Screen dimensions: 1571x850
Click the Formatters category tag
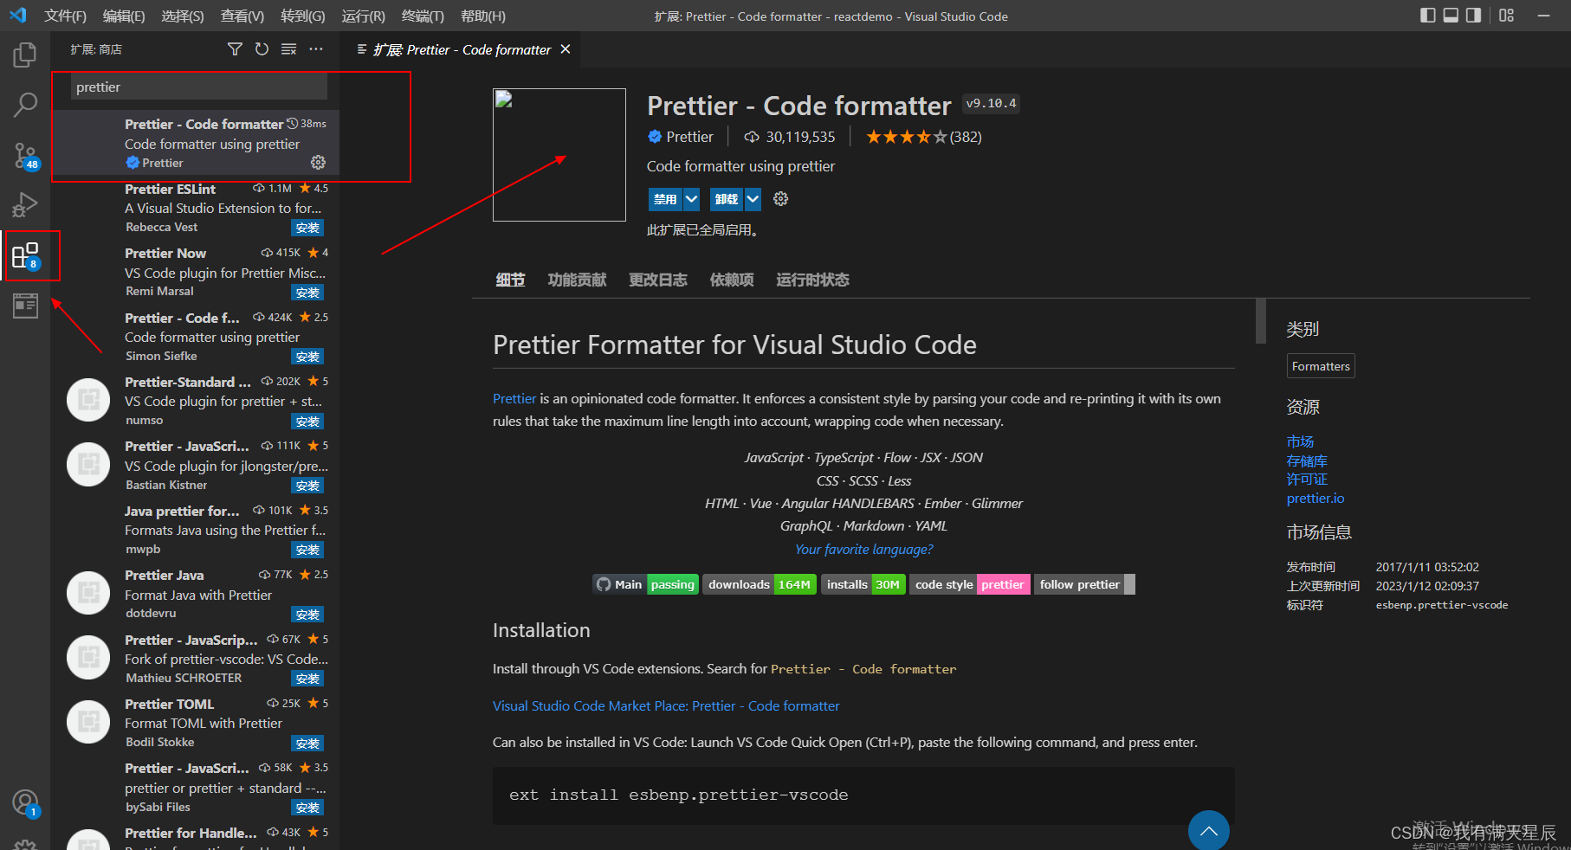[1321, 366]
